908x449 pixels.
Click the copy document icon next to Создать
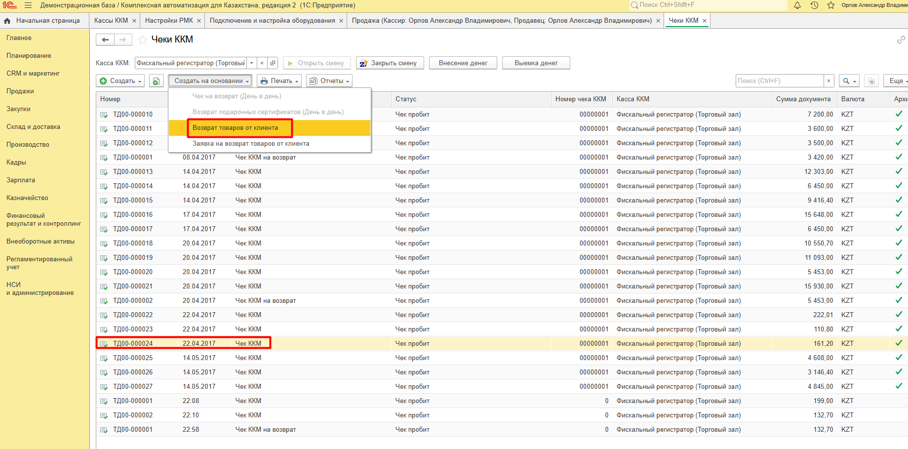tap(156, 81)
